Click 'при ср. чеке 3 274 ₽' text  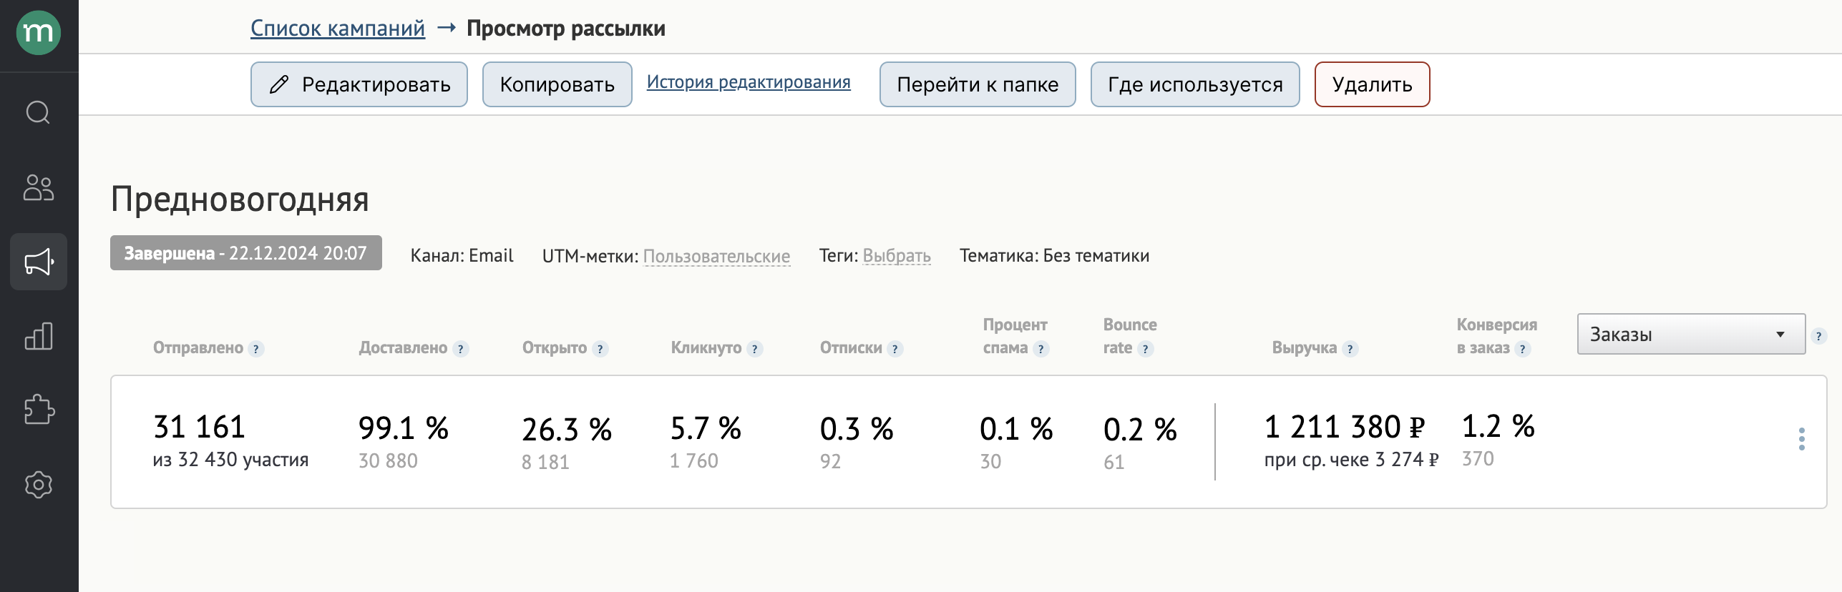coord(1351,460)
